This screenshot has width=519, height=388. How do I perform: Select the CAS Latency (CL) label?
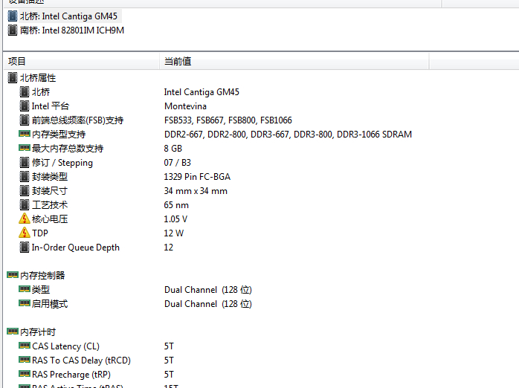tap(65, 346)
